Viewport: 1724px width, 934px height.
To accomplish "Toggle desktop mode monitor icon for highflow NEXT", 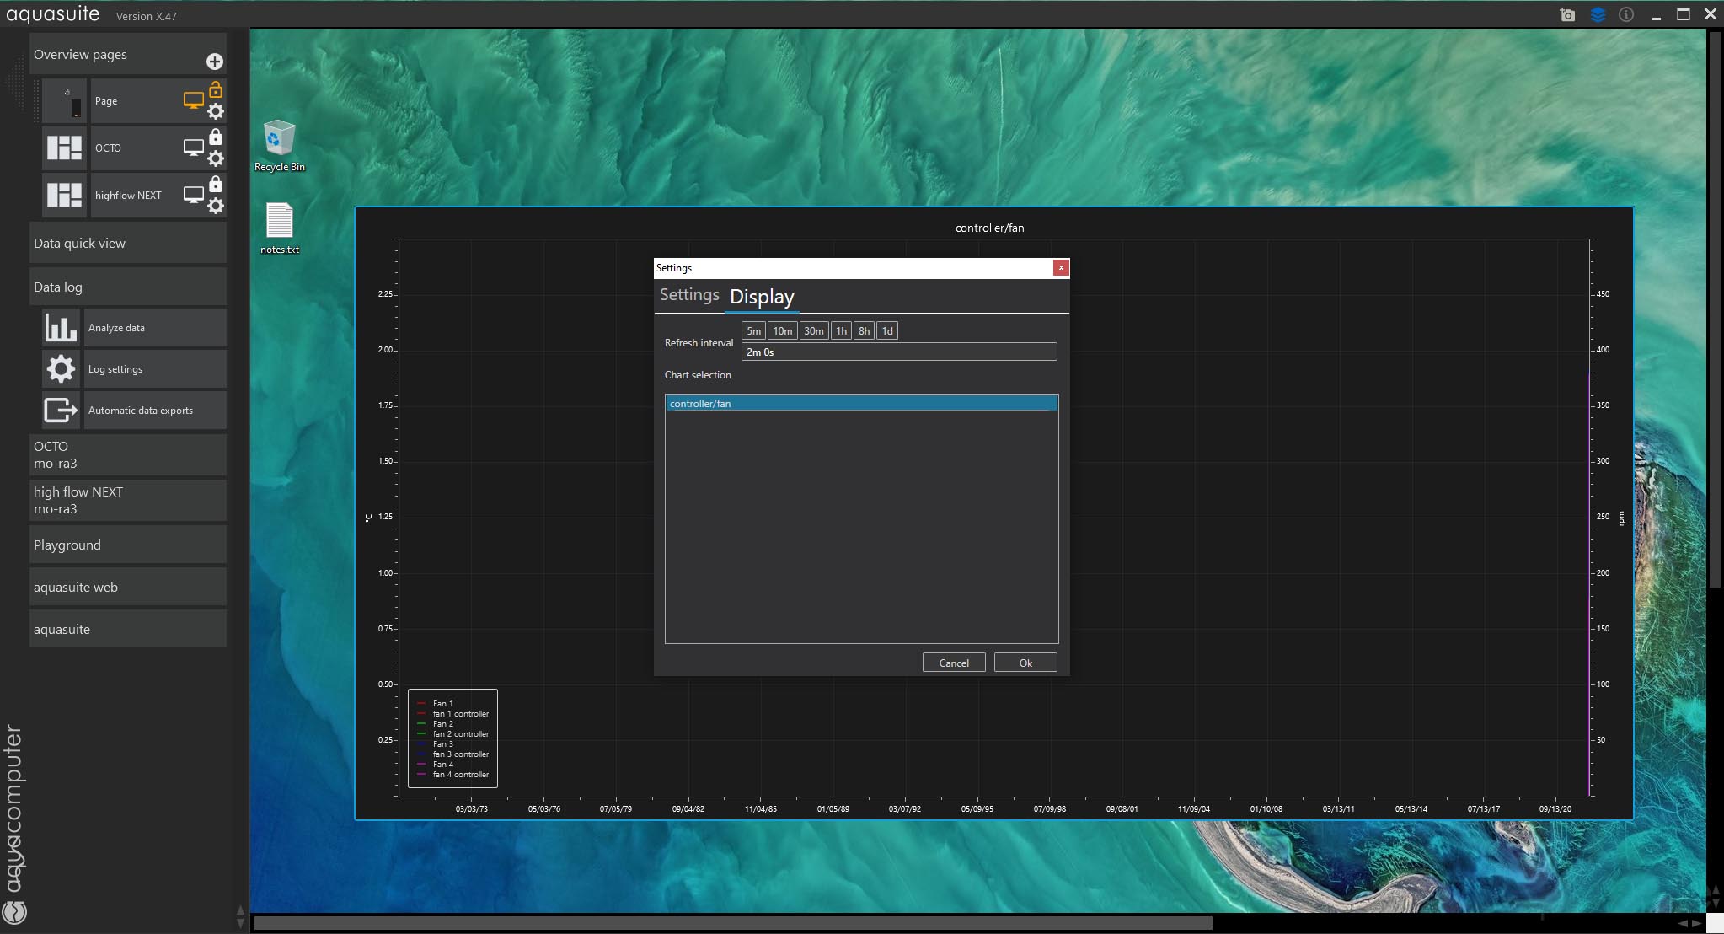I will click(193, 195).
